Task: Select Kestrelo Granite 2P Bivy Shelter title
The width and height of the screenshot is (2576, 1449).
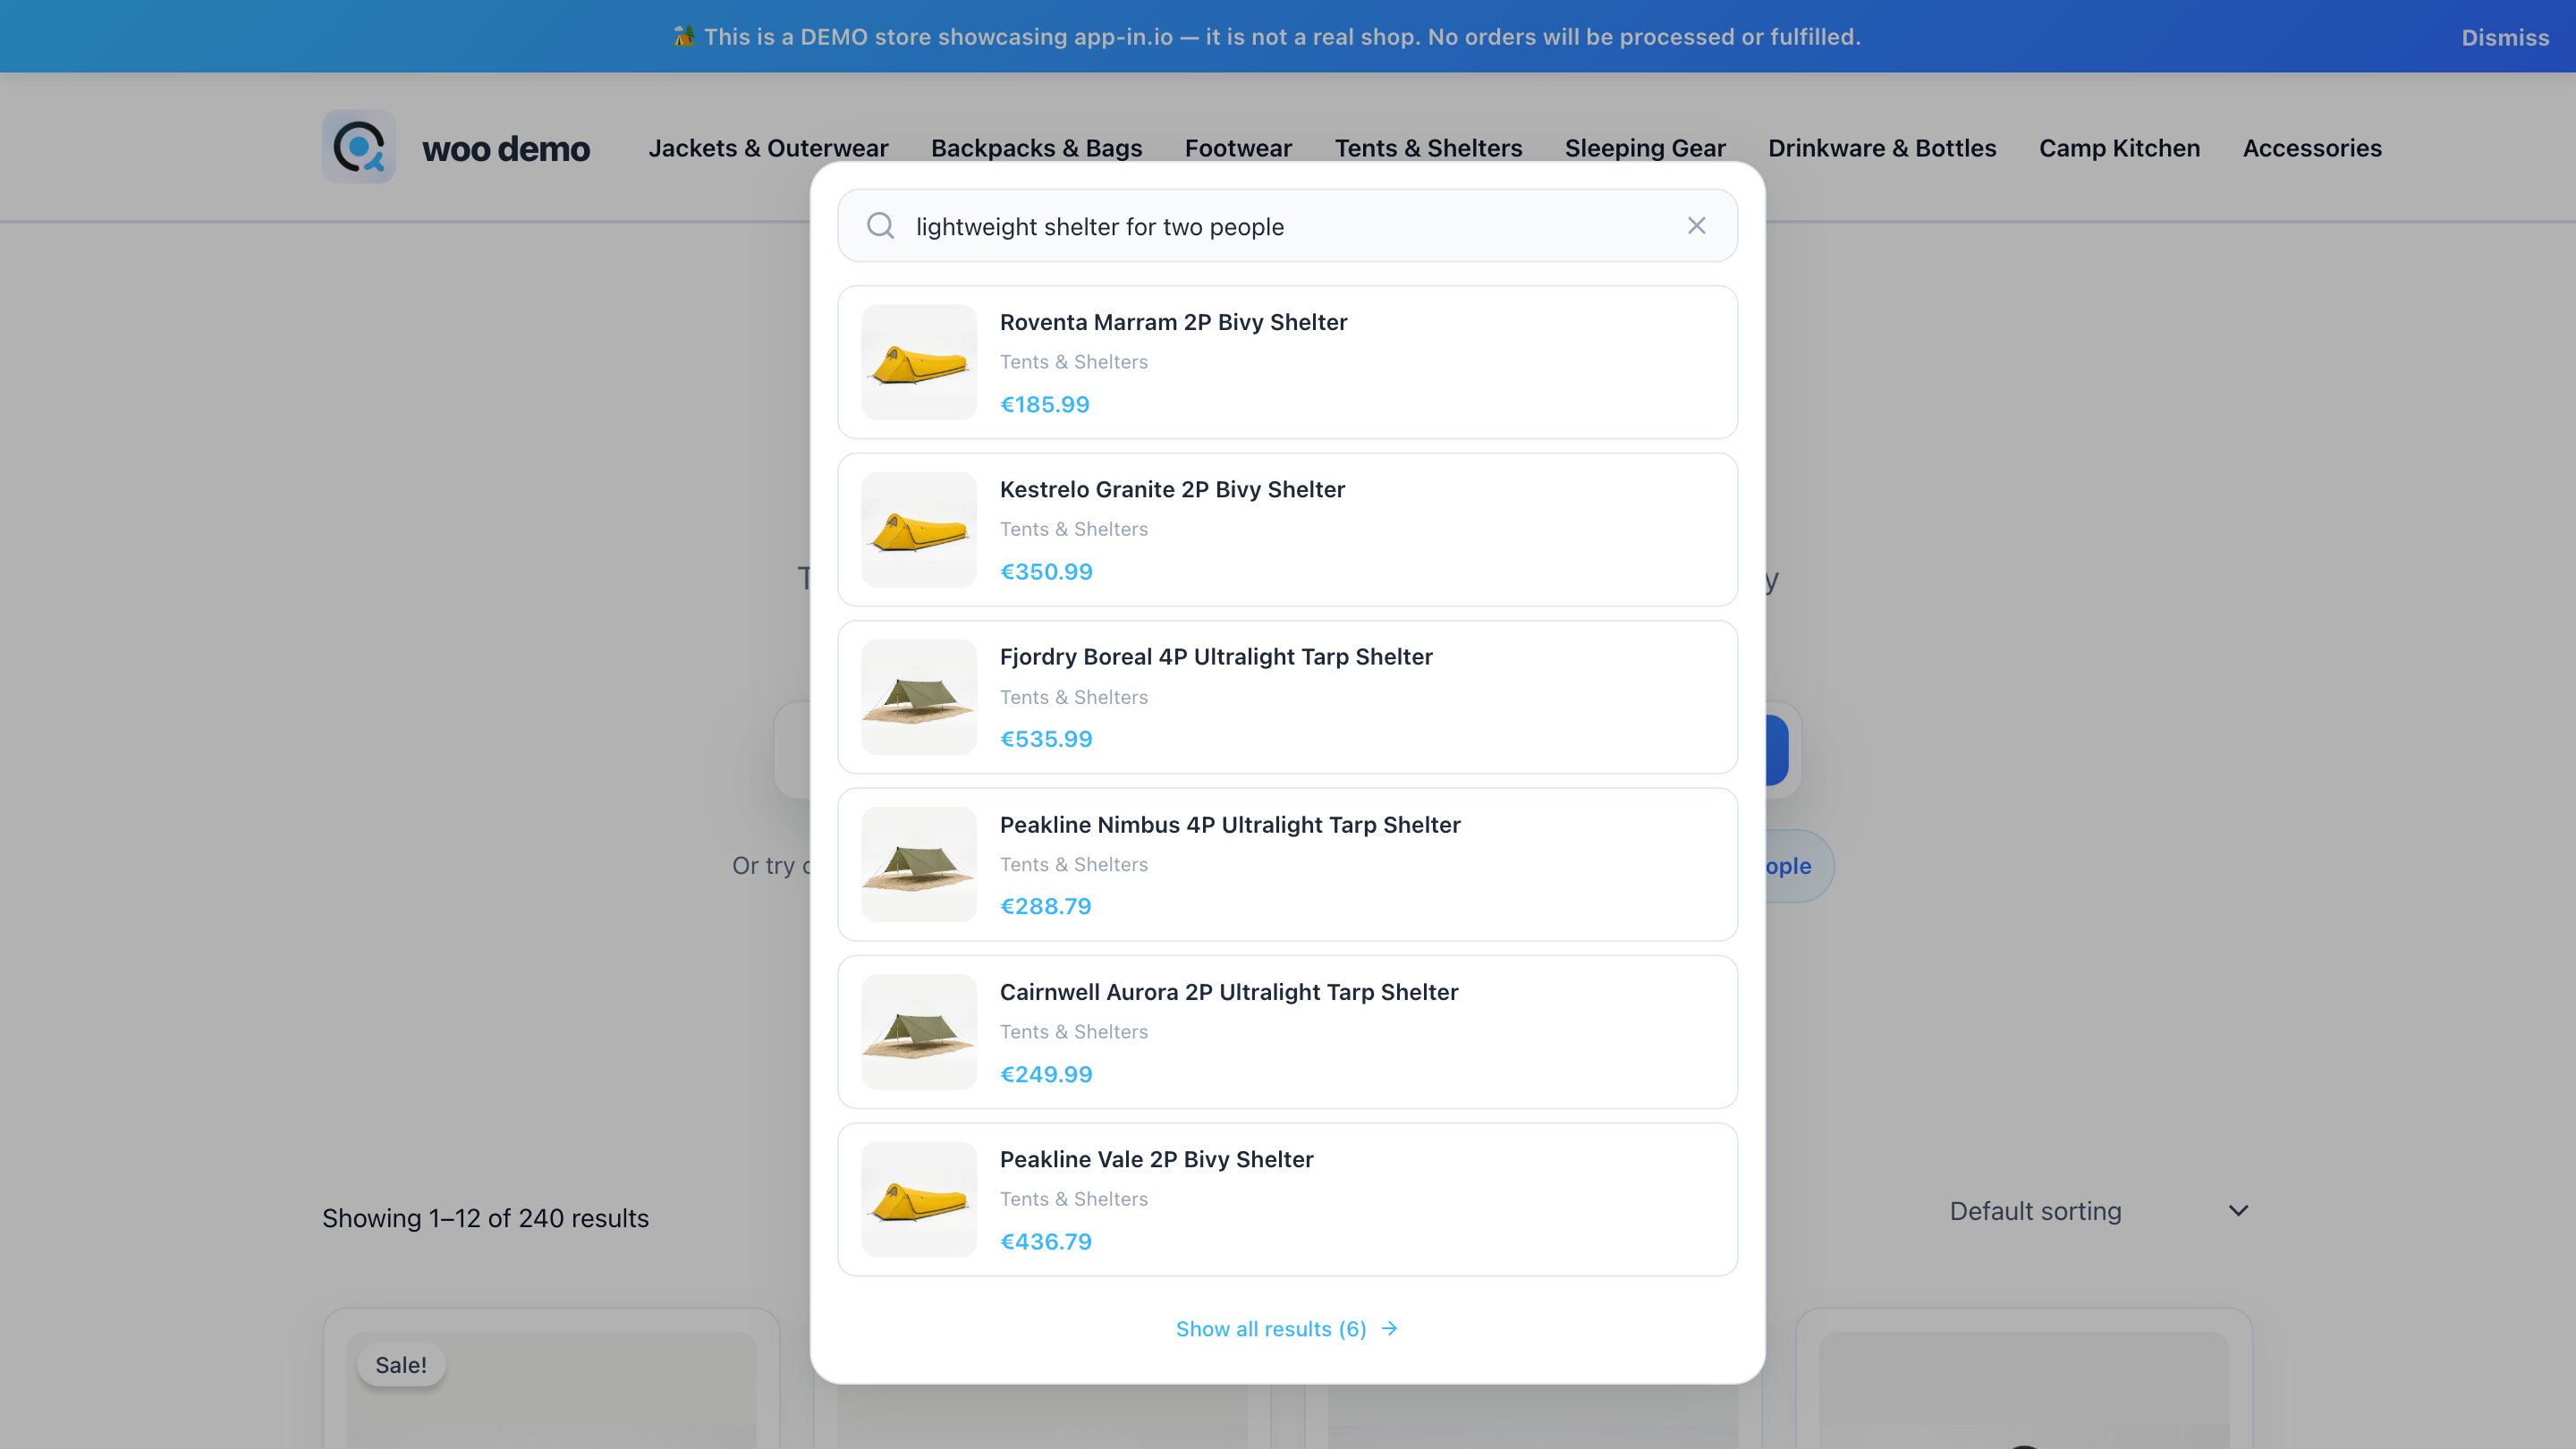Action: click(1172, 489)
